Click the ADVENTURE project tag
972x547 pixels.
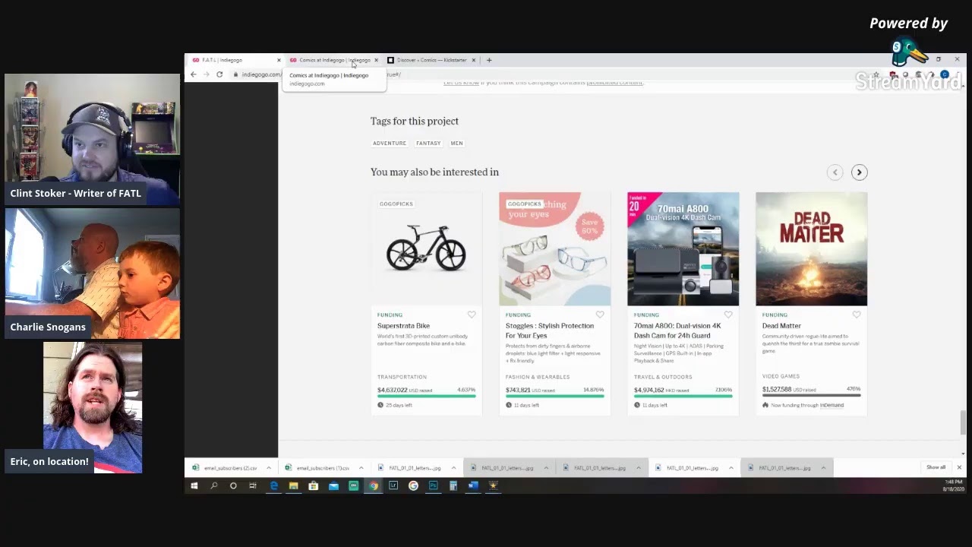(x=390, y=143)
